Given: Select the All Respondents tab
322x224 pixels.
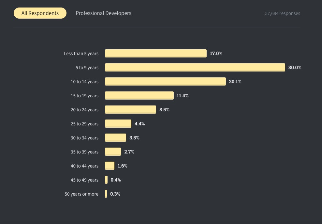Looking at the screenshot, I should (40, 13).
